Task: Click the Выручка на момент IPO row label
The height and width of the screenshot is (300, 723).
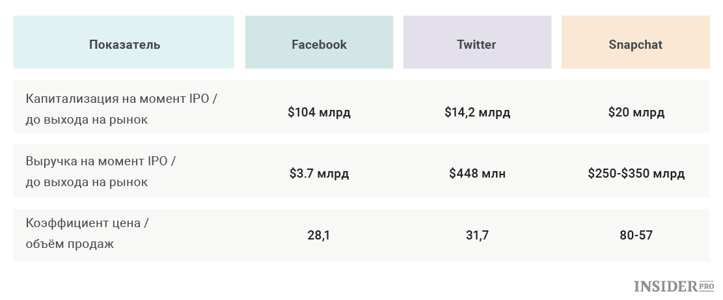Action: tap(101, 171)
